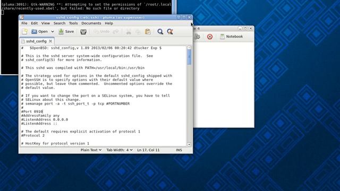Create a new document with the toolbar icon
Screen dimensions: 340x191
pos(25,32)
